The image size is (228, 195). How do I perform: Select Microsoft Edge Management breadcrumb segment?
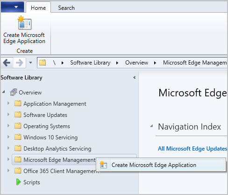195,63
